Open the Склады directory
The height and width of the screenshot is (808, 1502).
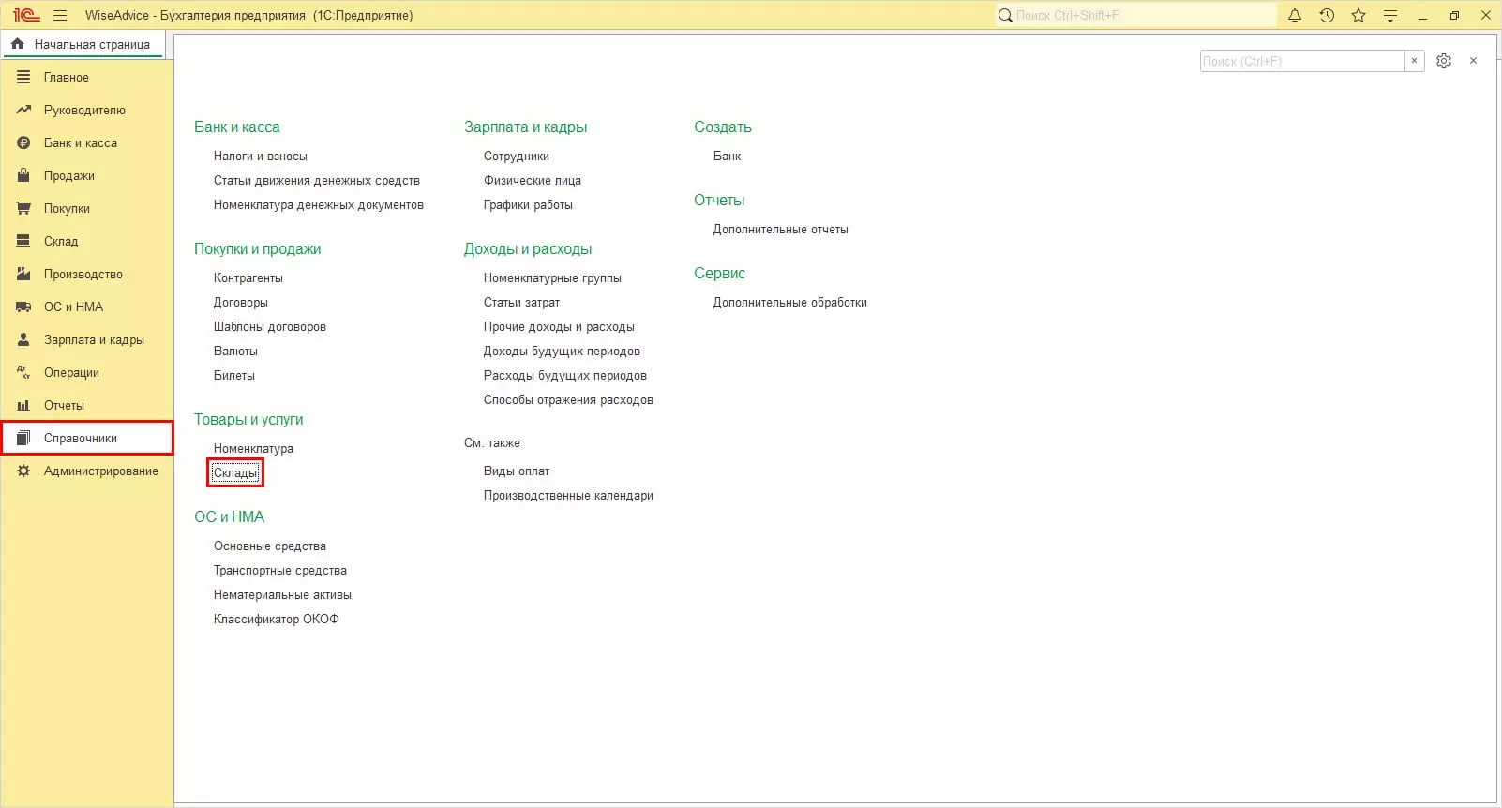pos(235,472)
